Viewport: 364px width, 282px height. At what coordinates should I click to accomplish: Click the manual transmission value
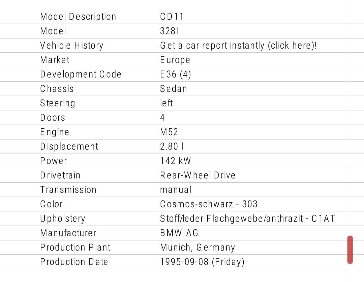[175, 190]
